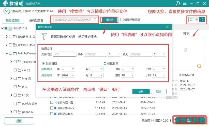Screen dimensions: 209x127
Task: Check the partials (25) checkbox
Action: point(15,104)
